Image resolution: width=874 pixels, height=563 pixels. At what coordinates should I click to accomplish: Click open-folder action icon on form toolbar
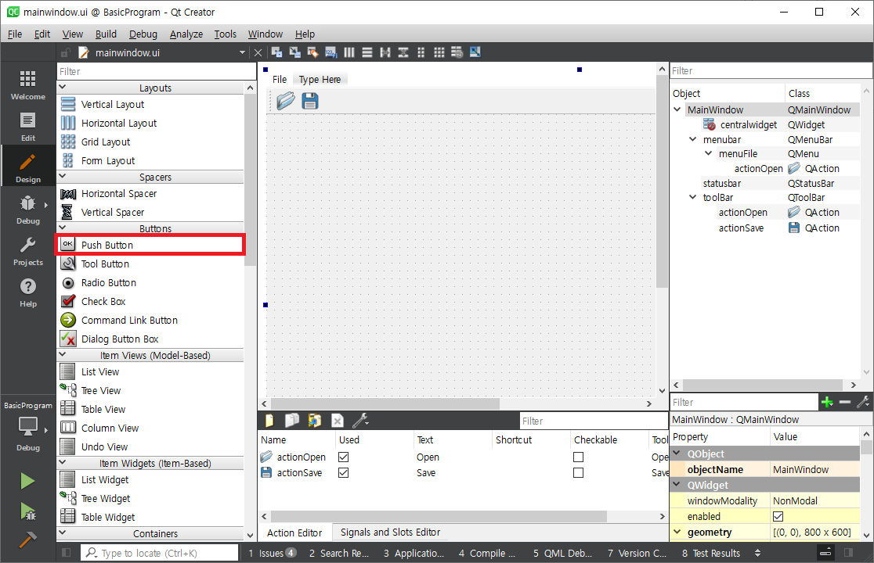pyautogui.click(x=286, y=101)
